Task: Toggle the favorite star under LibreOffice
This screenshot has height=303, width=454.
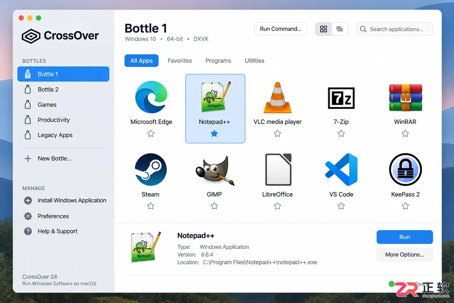Action: pos(277,206)
